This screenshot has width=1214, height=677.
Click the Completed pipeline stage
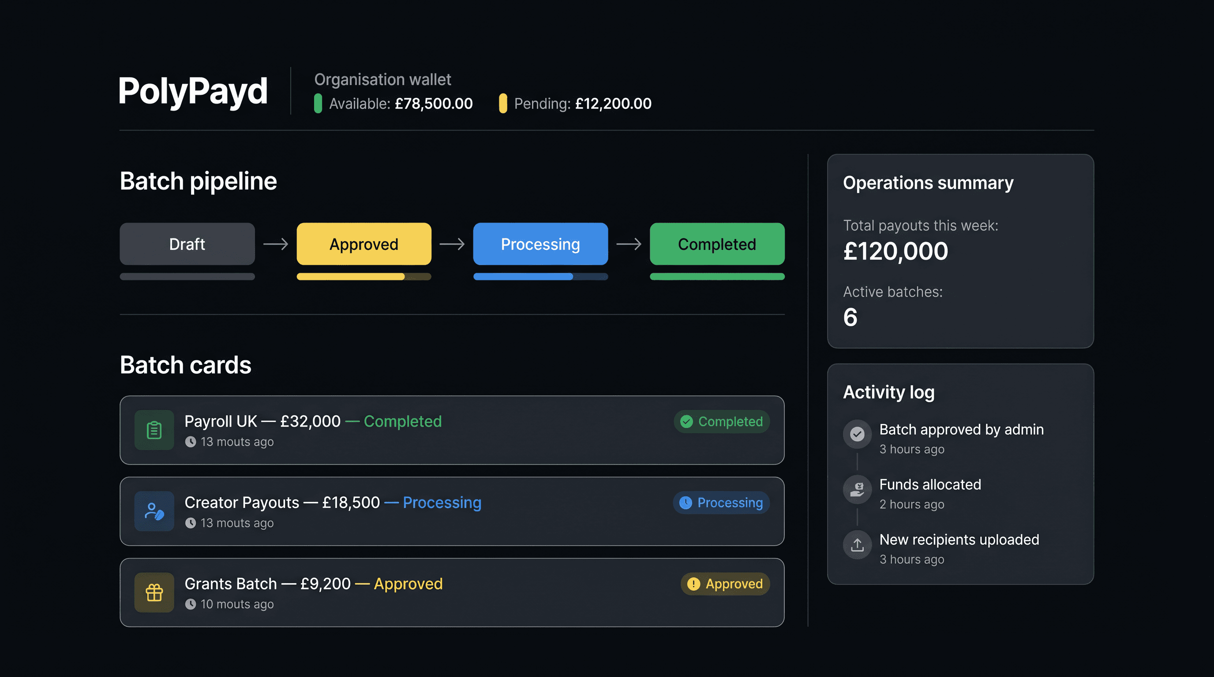[716, 244]
